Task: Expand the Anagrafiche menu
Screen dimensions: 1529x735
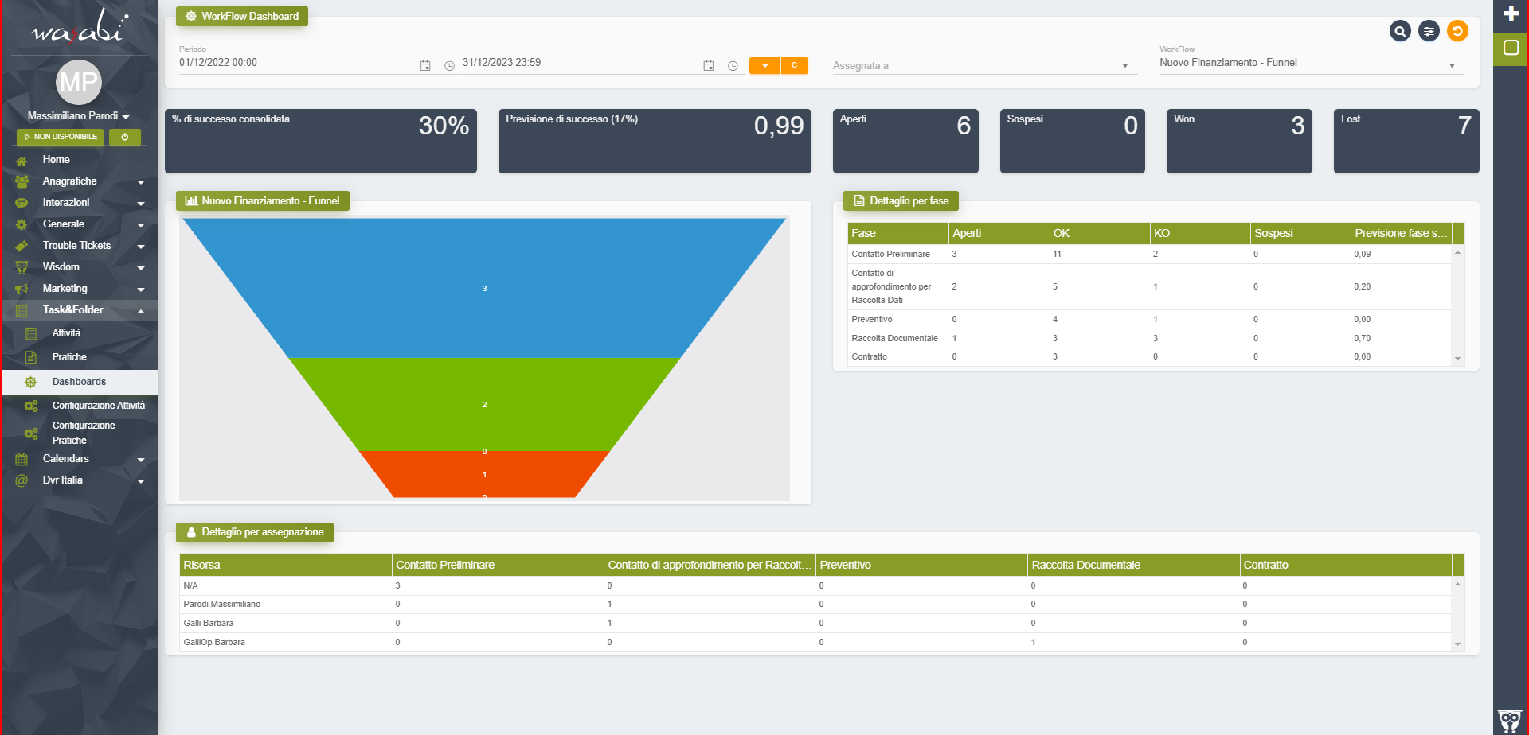Action: tap(80, 181)
